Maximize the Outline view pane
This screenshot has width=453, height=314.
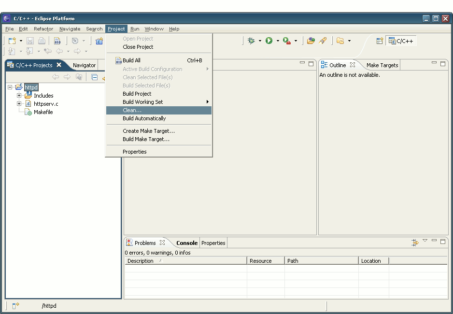pyautogui.click(x=442, y=64)
